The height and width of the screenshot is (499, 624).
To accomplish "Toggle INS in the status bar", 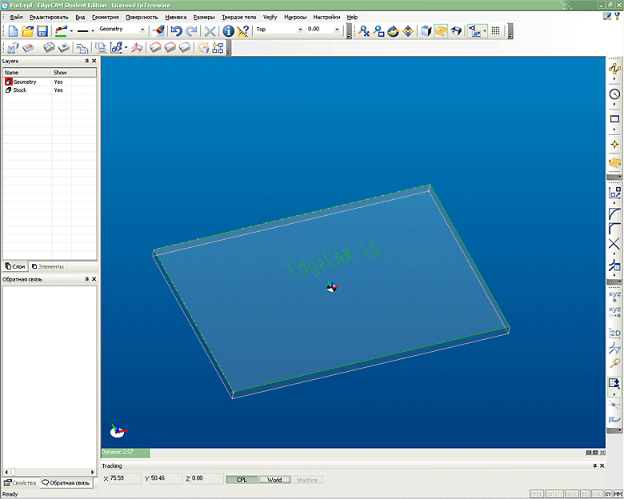I will pos(585,494).
